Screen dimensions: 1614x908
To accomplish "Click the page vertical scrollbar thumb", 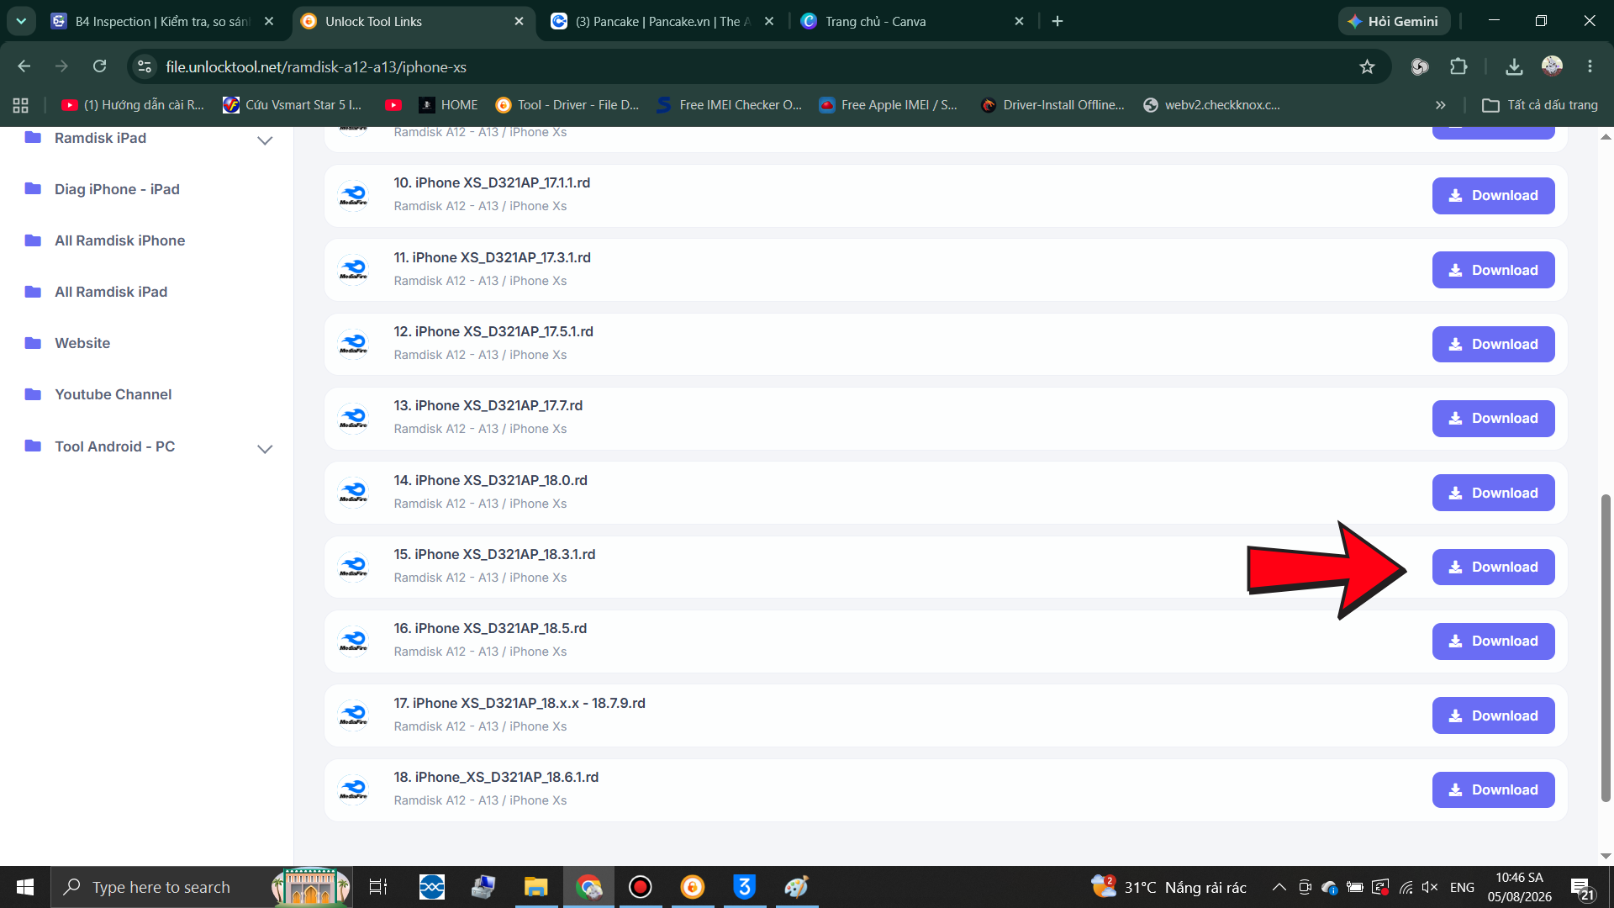I will click(1606, 648).
